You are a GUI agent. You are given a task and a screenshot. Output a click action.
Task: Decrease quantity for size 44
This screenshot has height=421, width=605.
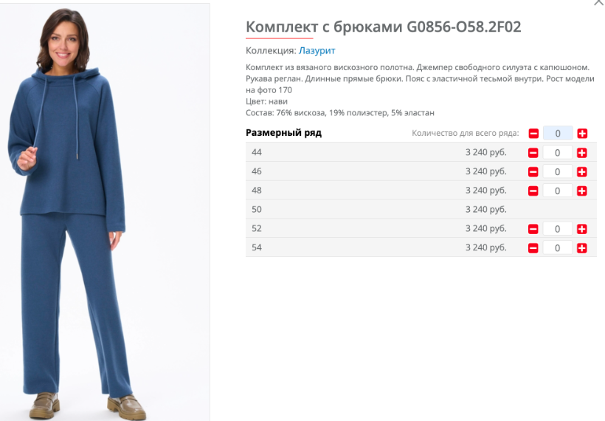(x=533, y=153)
